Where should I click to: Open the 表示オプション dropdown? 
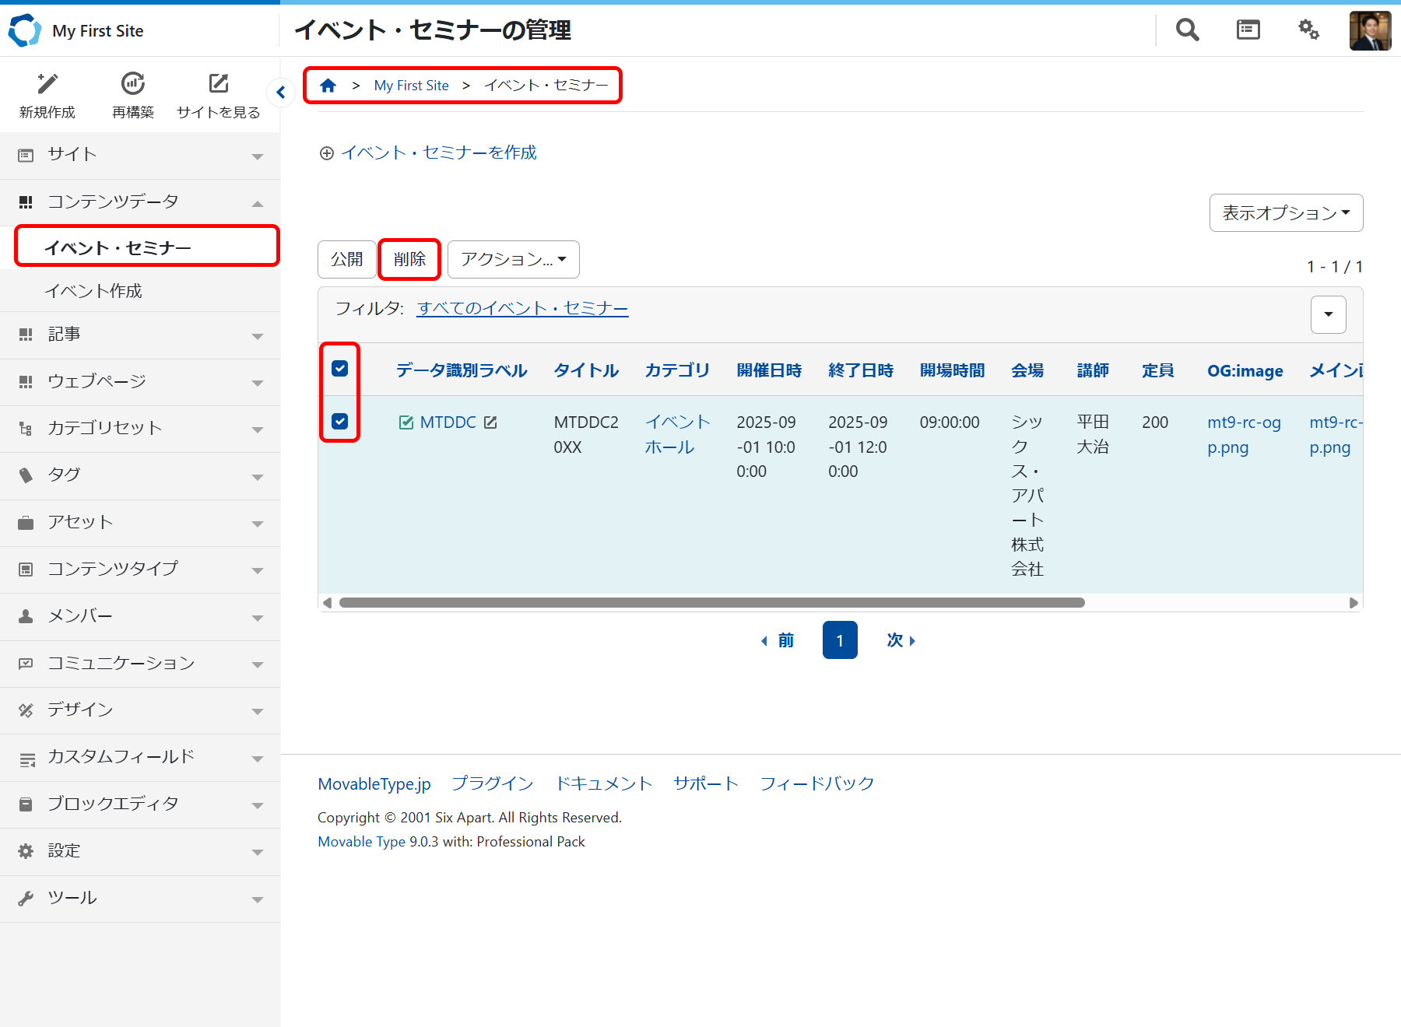1286,212
